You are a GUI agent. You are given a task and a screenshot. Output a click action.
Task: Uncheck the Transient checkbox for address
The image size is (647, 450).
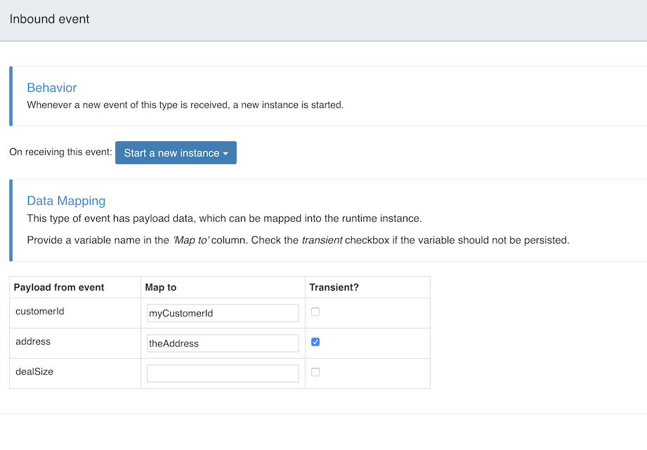[315, 342]
